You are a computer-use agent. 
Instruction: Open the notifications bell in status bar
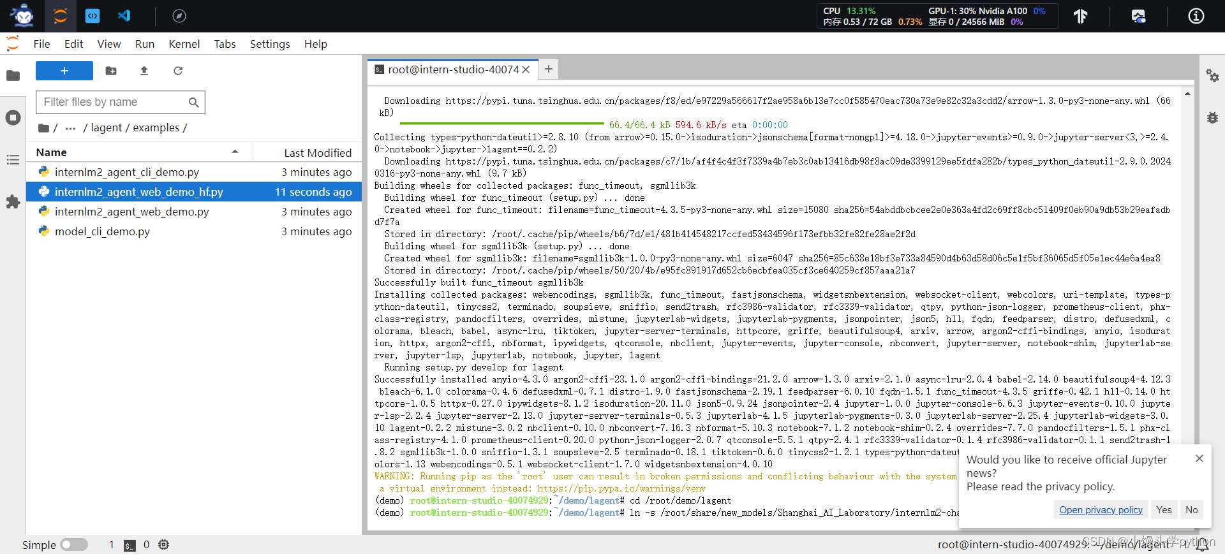pyautogui.click(x=1202, y=544)
